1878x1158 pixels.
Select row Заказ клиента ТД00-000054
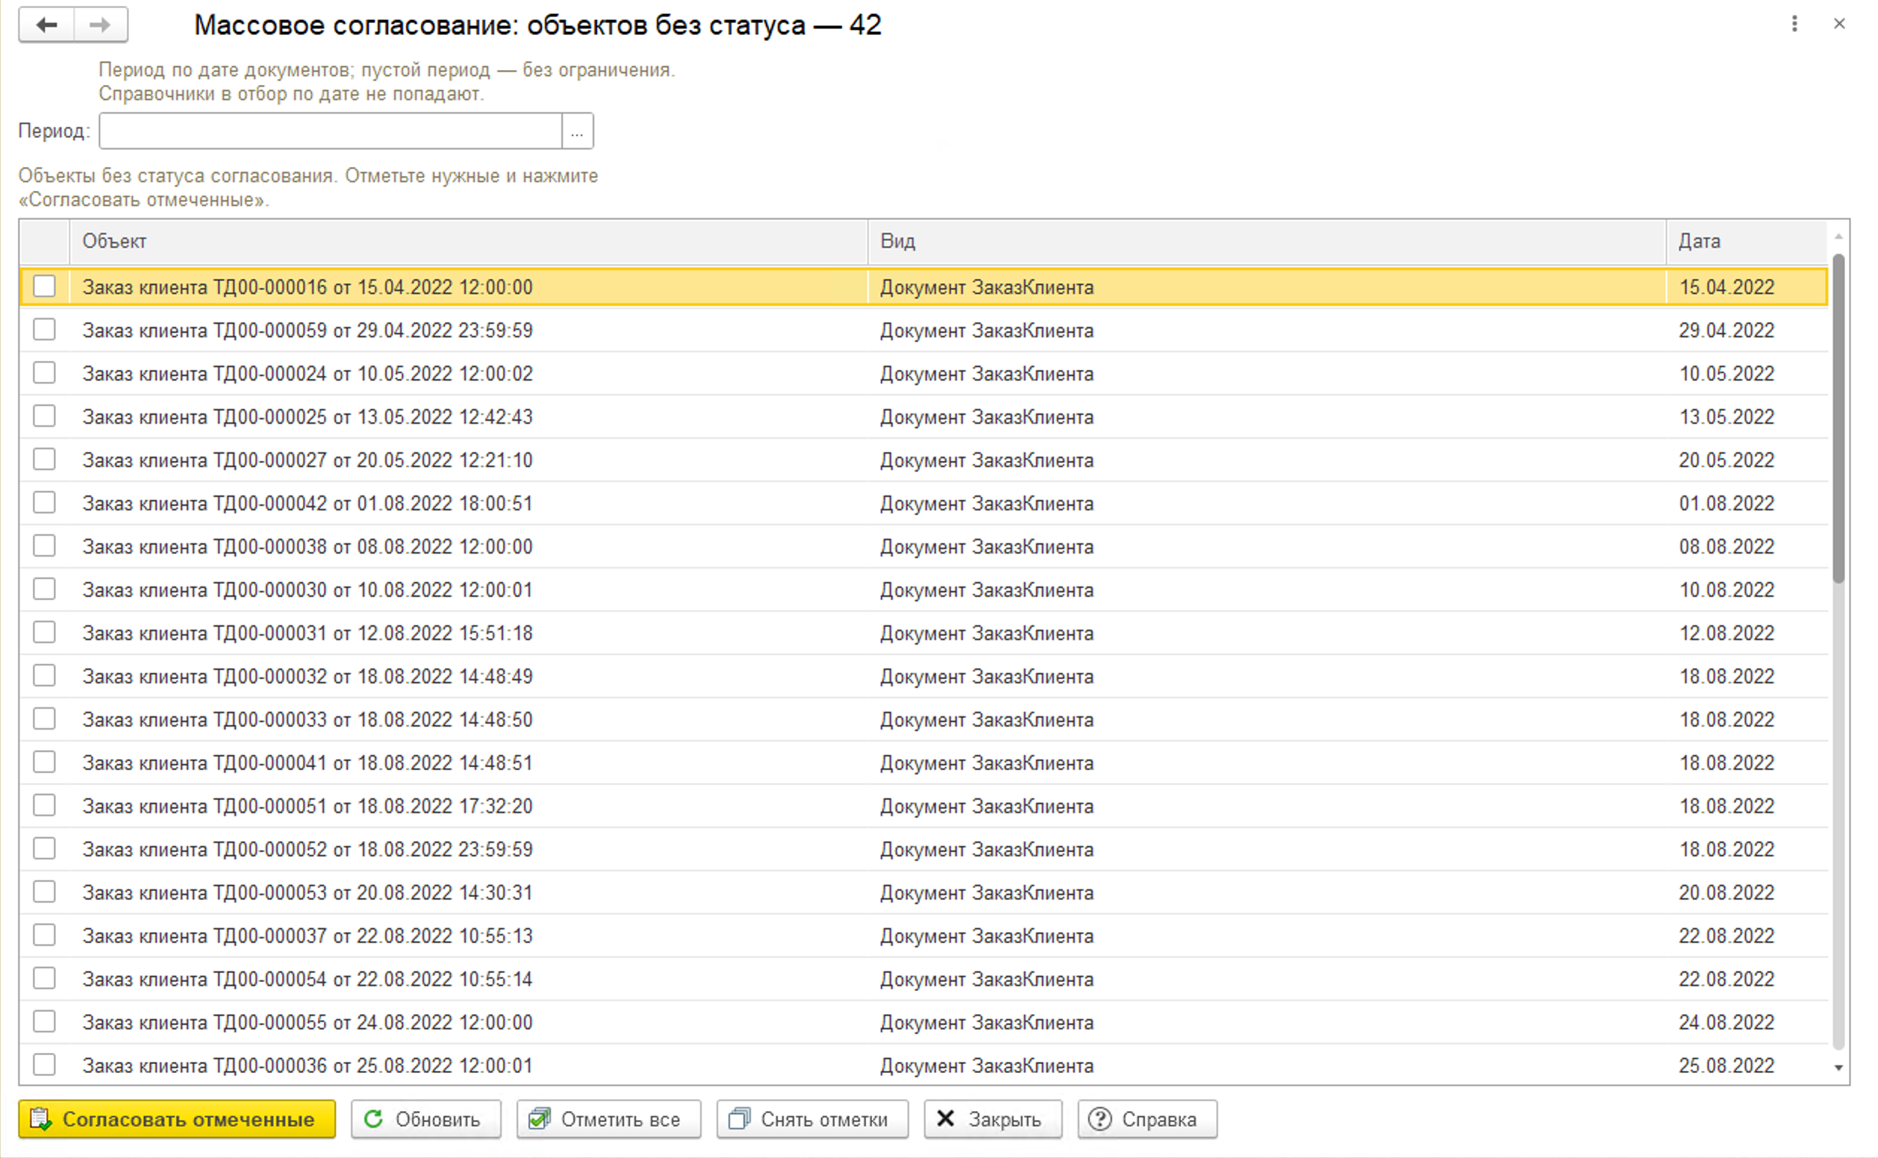[924, 980]
